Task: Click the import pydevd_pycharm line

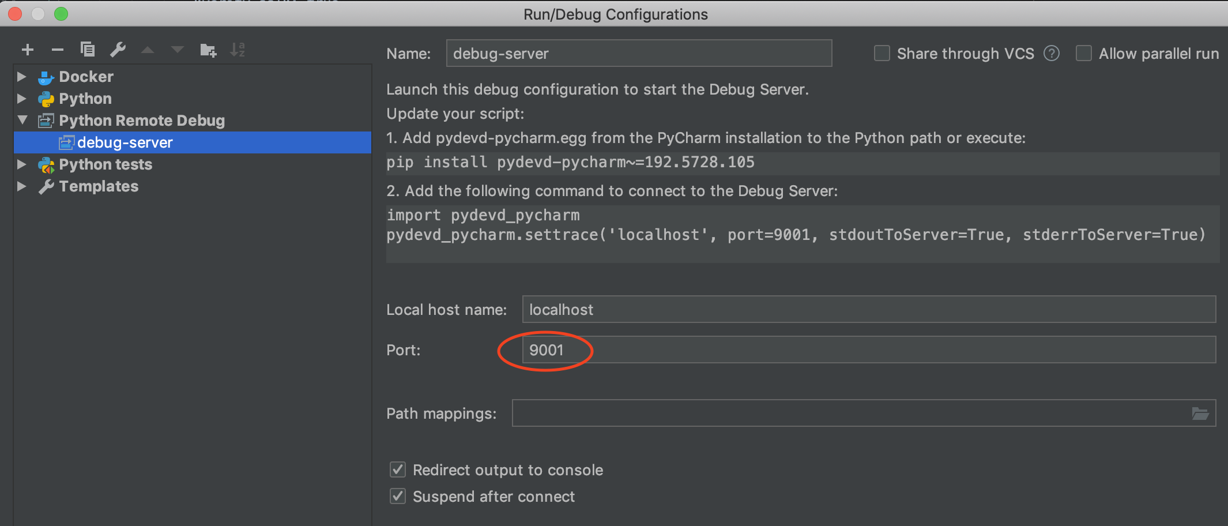Action: [x=483, y=215]
